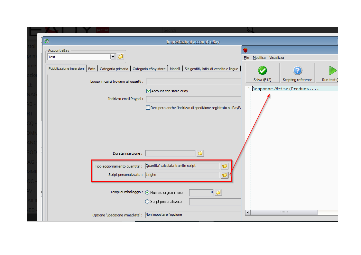Open Script personalizzato editor folder icon
The image size is (361, 255).
pyautogui.click(x=225, y=175)
